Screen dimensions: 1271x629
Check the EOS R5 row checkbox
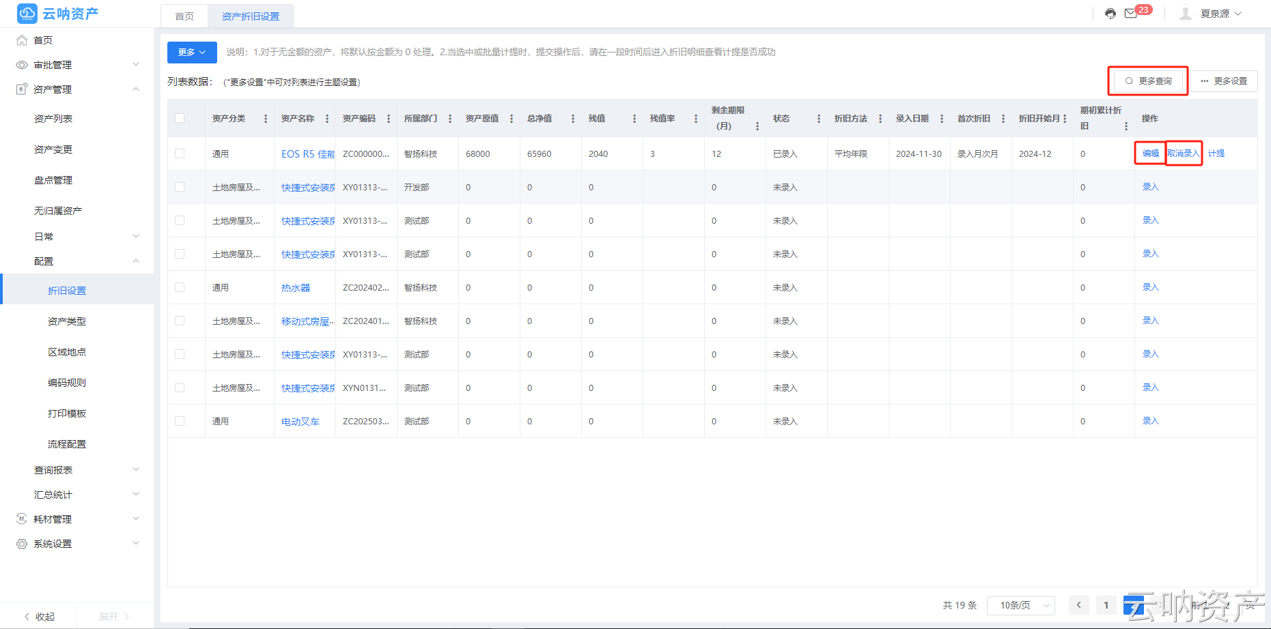point(180,153)
